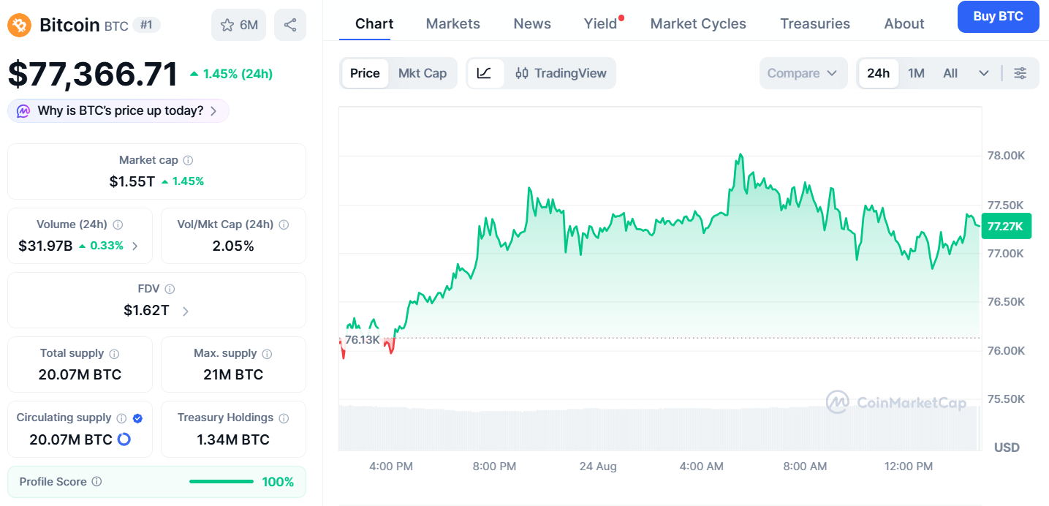Click Market cap info icon

pos(188,160)
